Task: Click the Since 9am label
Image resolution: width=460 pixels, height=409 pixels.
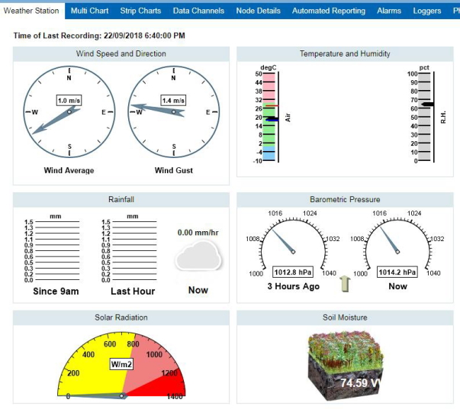Action: [x=56, y=291]
